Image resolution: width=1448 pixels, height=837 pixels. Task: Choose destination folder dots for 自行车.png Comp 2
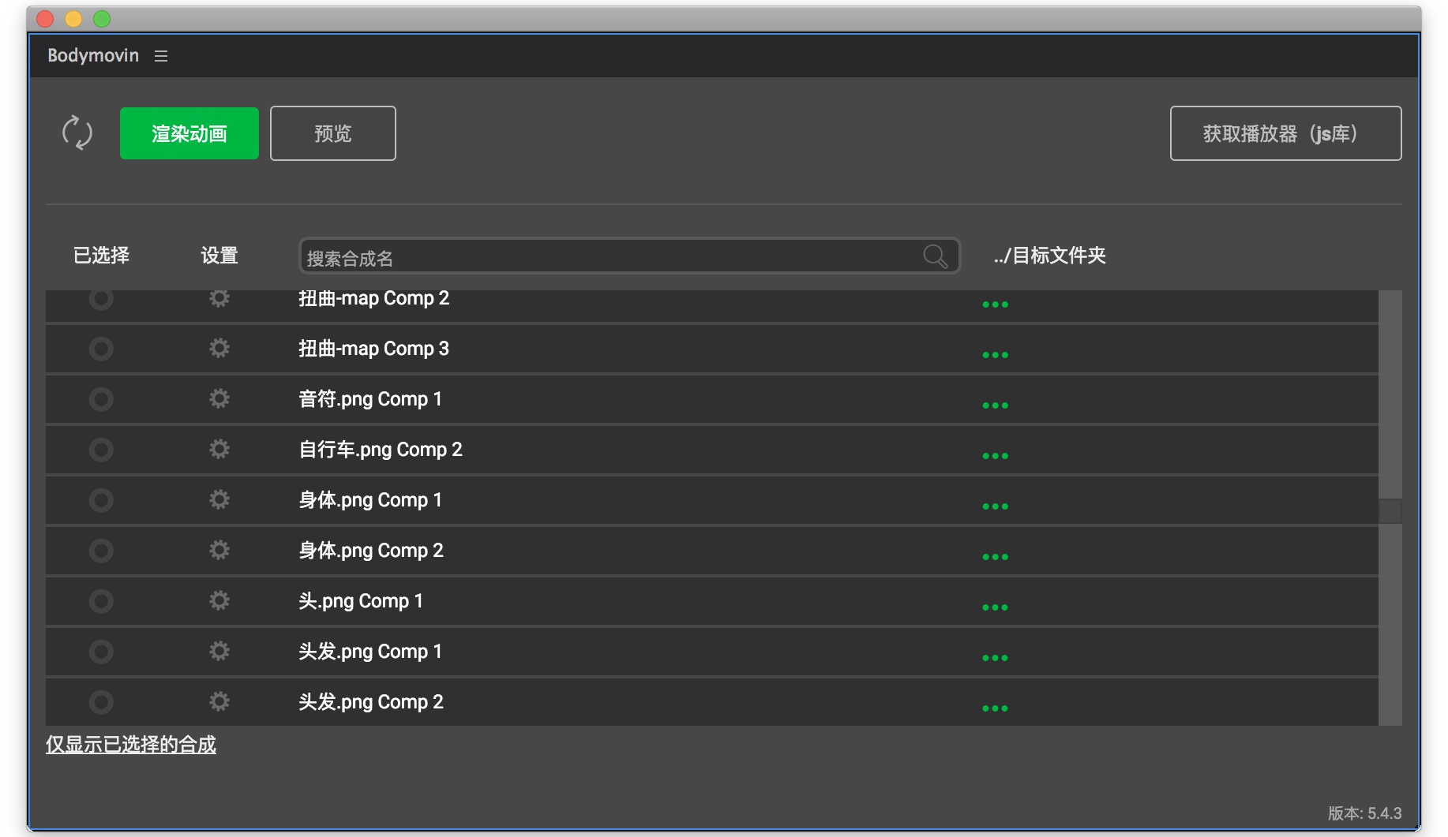click(x=995, y=456)
